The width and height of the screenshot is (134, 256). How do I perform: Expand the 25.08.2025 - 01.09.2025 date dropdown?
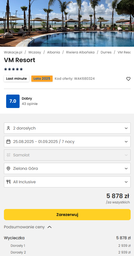[67, 142]
